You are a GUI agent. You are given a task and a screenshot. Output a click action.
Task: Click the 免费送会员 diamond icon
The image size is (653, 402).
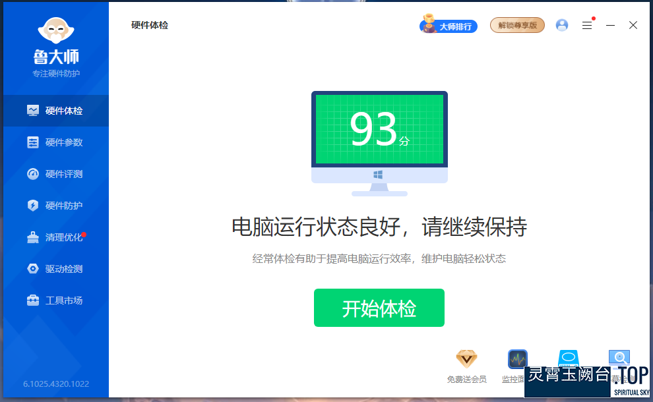coord(466,359)
